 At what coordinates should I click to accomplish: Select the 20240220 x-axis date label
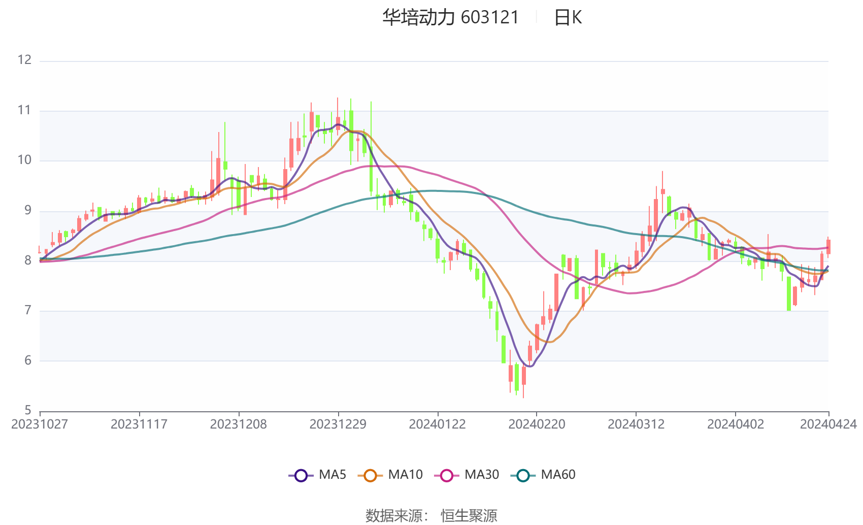[x=537, y=424]
